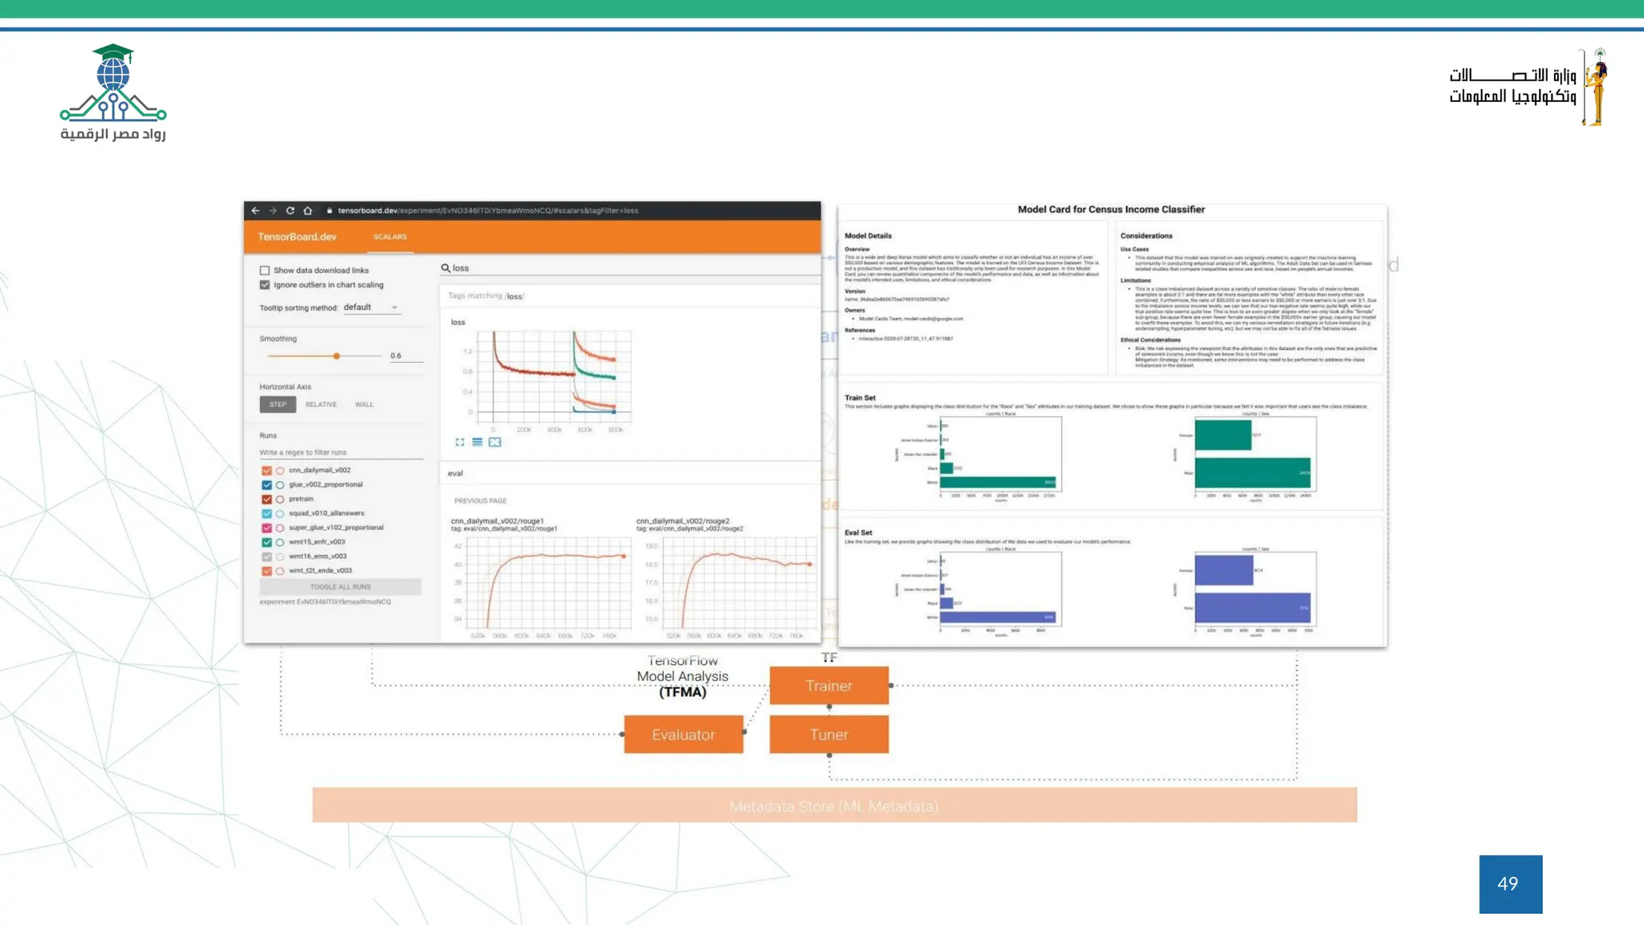Click the browser home icon
1644x925 pixels.
click(x=307, y=210)
